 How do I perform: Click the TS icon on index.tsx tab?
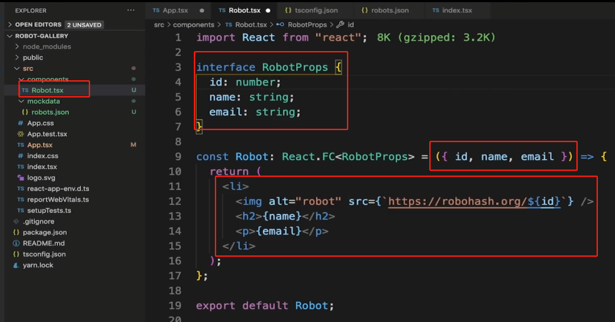pos(436,10)
